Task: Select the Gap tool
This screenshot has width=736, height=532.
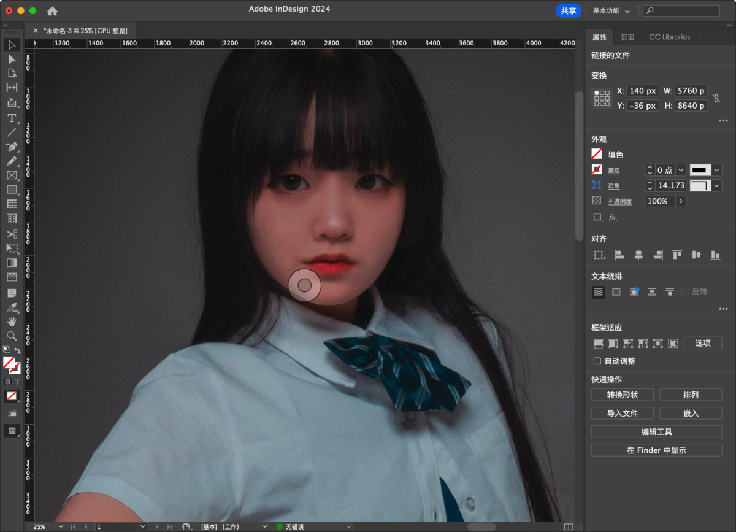Action: (x=12, y=88)
